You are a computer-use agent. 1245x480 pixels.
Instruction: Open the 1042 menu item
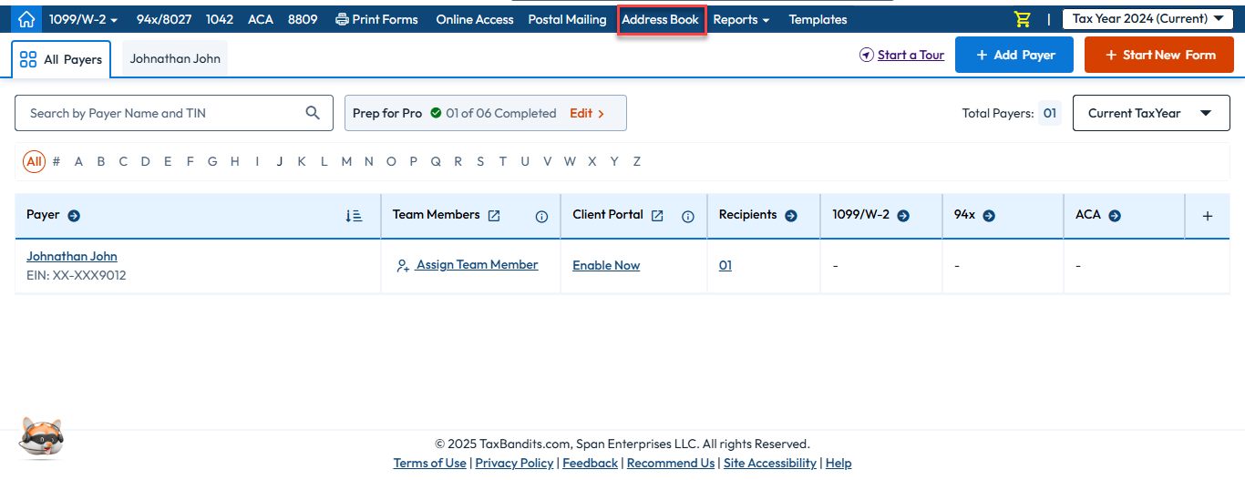tap(220, 19)
